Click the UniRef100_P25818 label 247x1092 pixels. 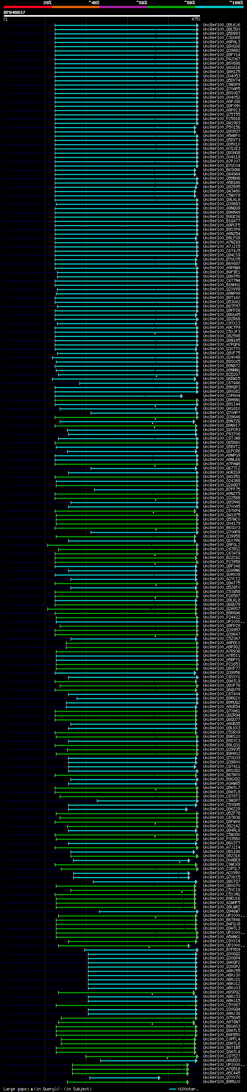222,119
